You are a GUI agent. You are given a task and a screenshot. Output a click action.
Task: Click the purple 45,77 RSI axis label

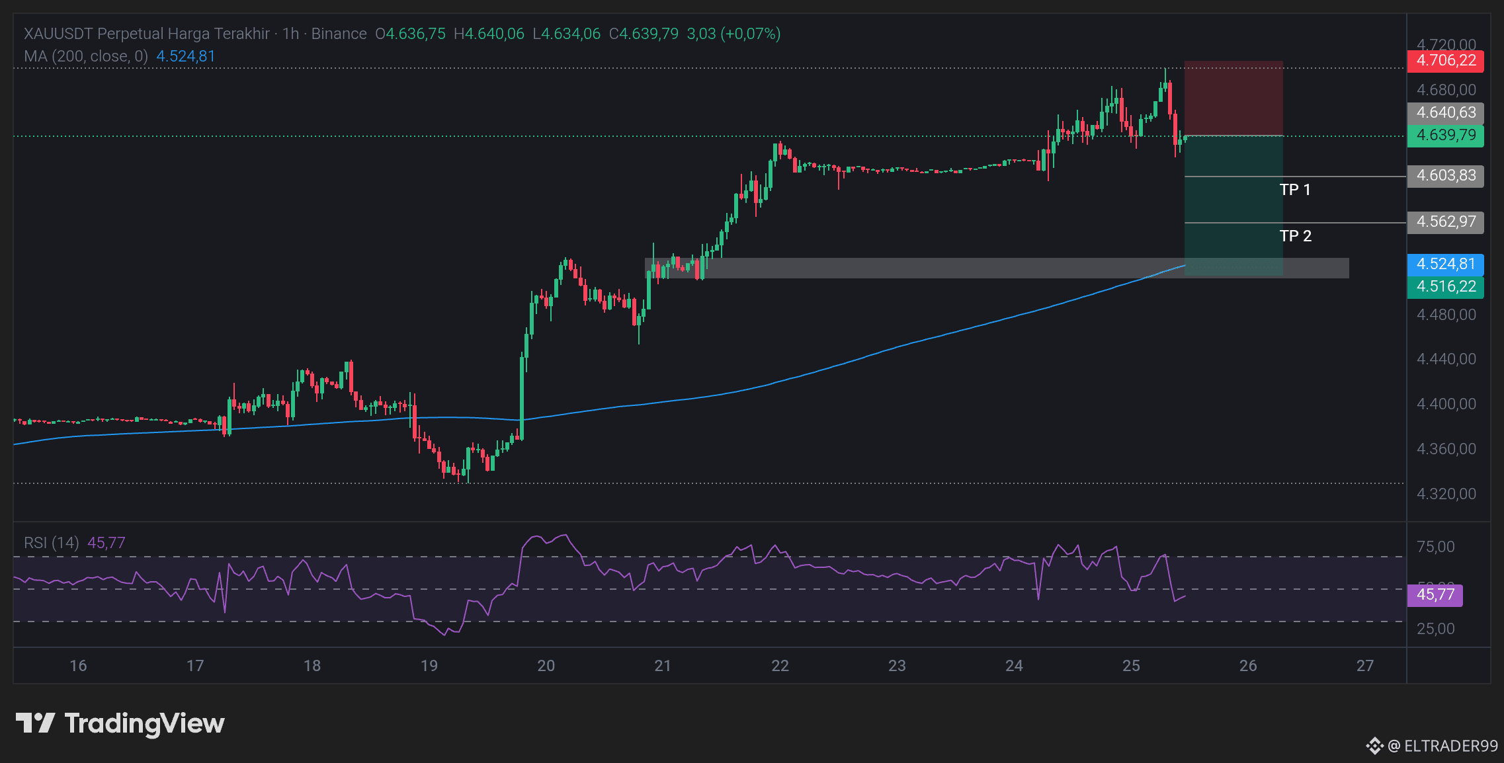tap(1435, 595)
